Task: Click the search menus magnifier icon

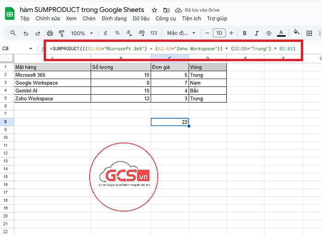Action: pos(13,33)
